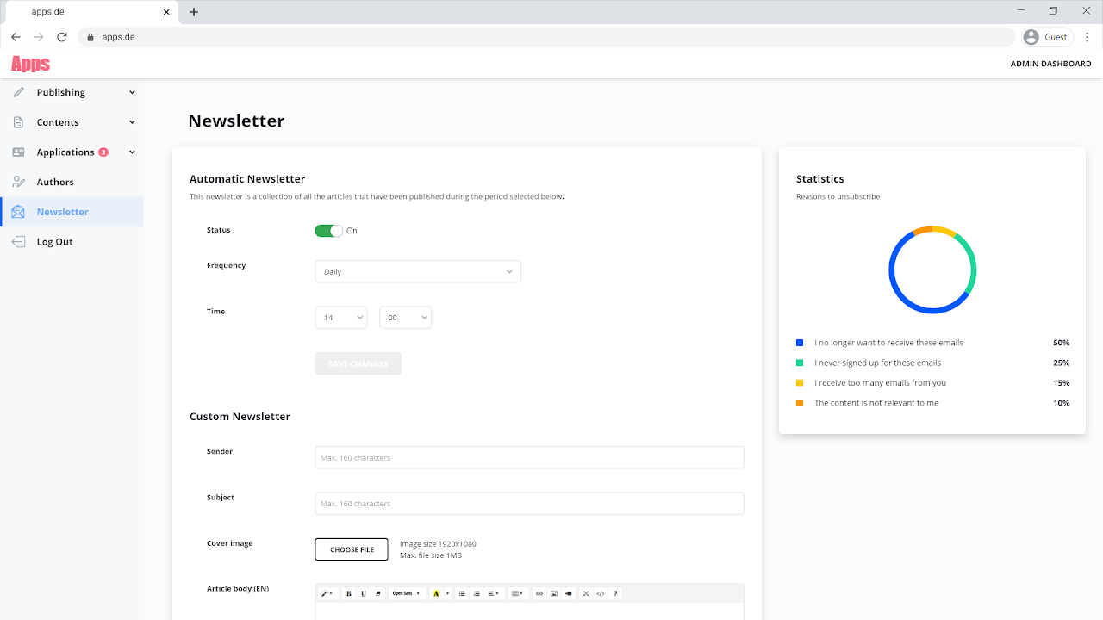Open the minutes dropdown showing 00
The image size is (1103, 620).
[x=405, y=318]
